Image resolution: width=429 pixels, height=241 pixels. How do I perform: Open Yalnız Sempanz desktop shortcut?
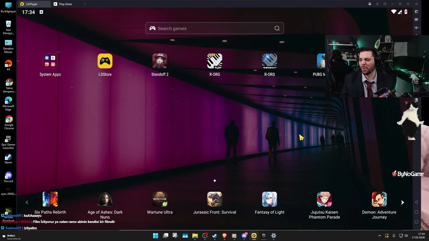(x=9, y=85)
